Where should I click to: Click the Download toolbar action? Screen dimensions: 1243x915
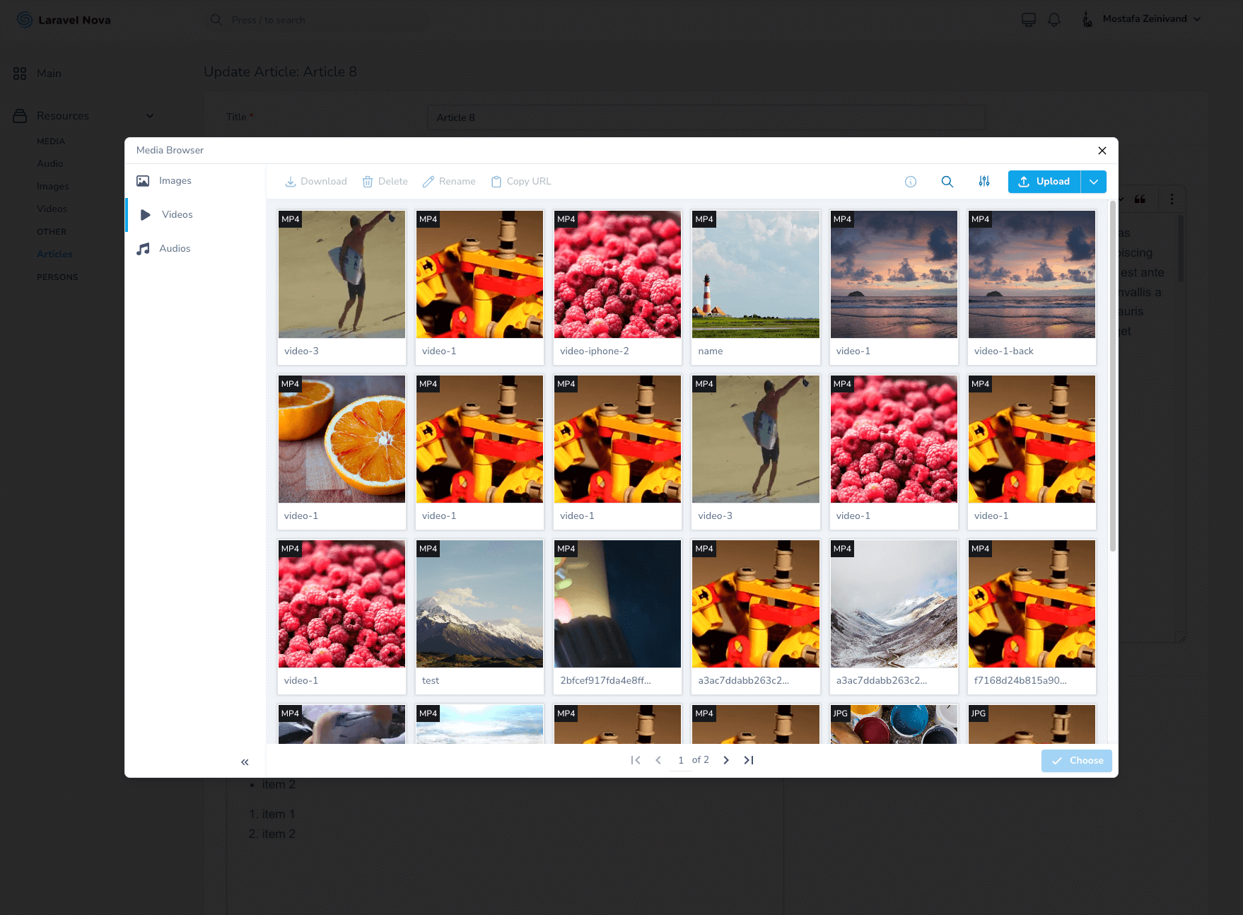(316, 182)
